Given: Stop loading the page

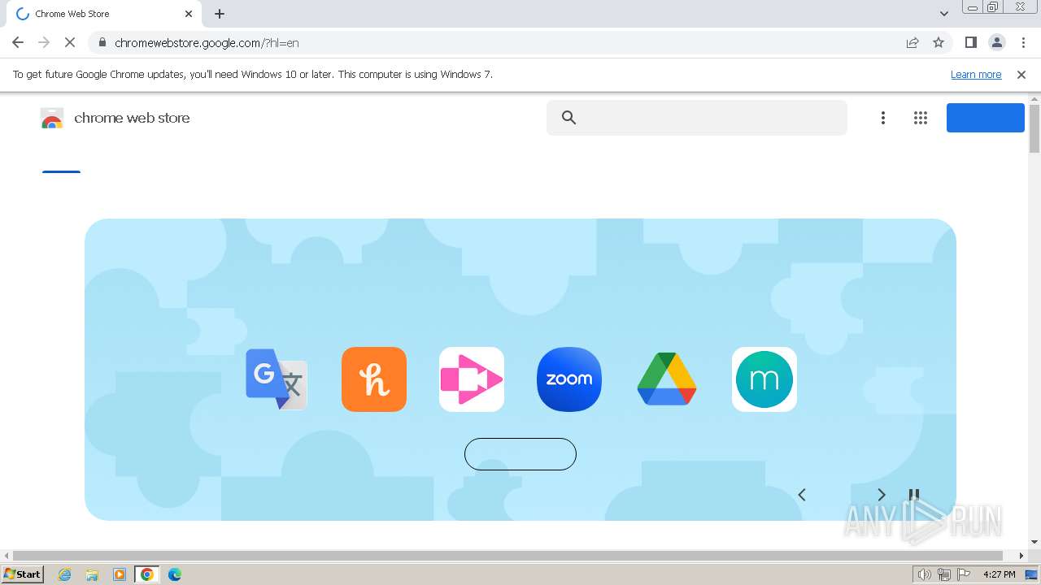Looking at the screenshot, I should (x=70, y=42).
